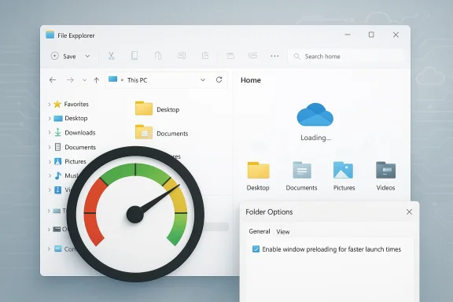Expand Downloads node in sidebar
453x302 pixels.
49,133
